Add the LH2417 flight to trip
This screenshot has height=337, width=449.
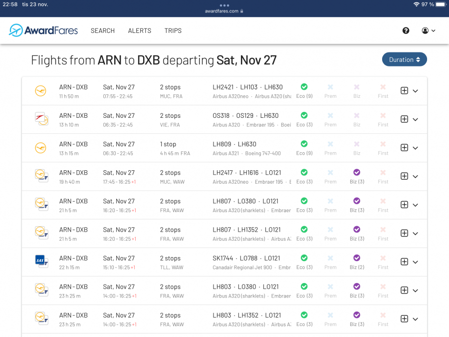point(404,176)
